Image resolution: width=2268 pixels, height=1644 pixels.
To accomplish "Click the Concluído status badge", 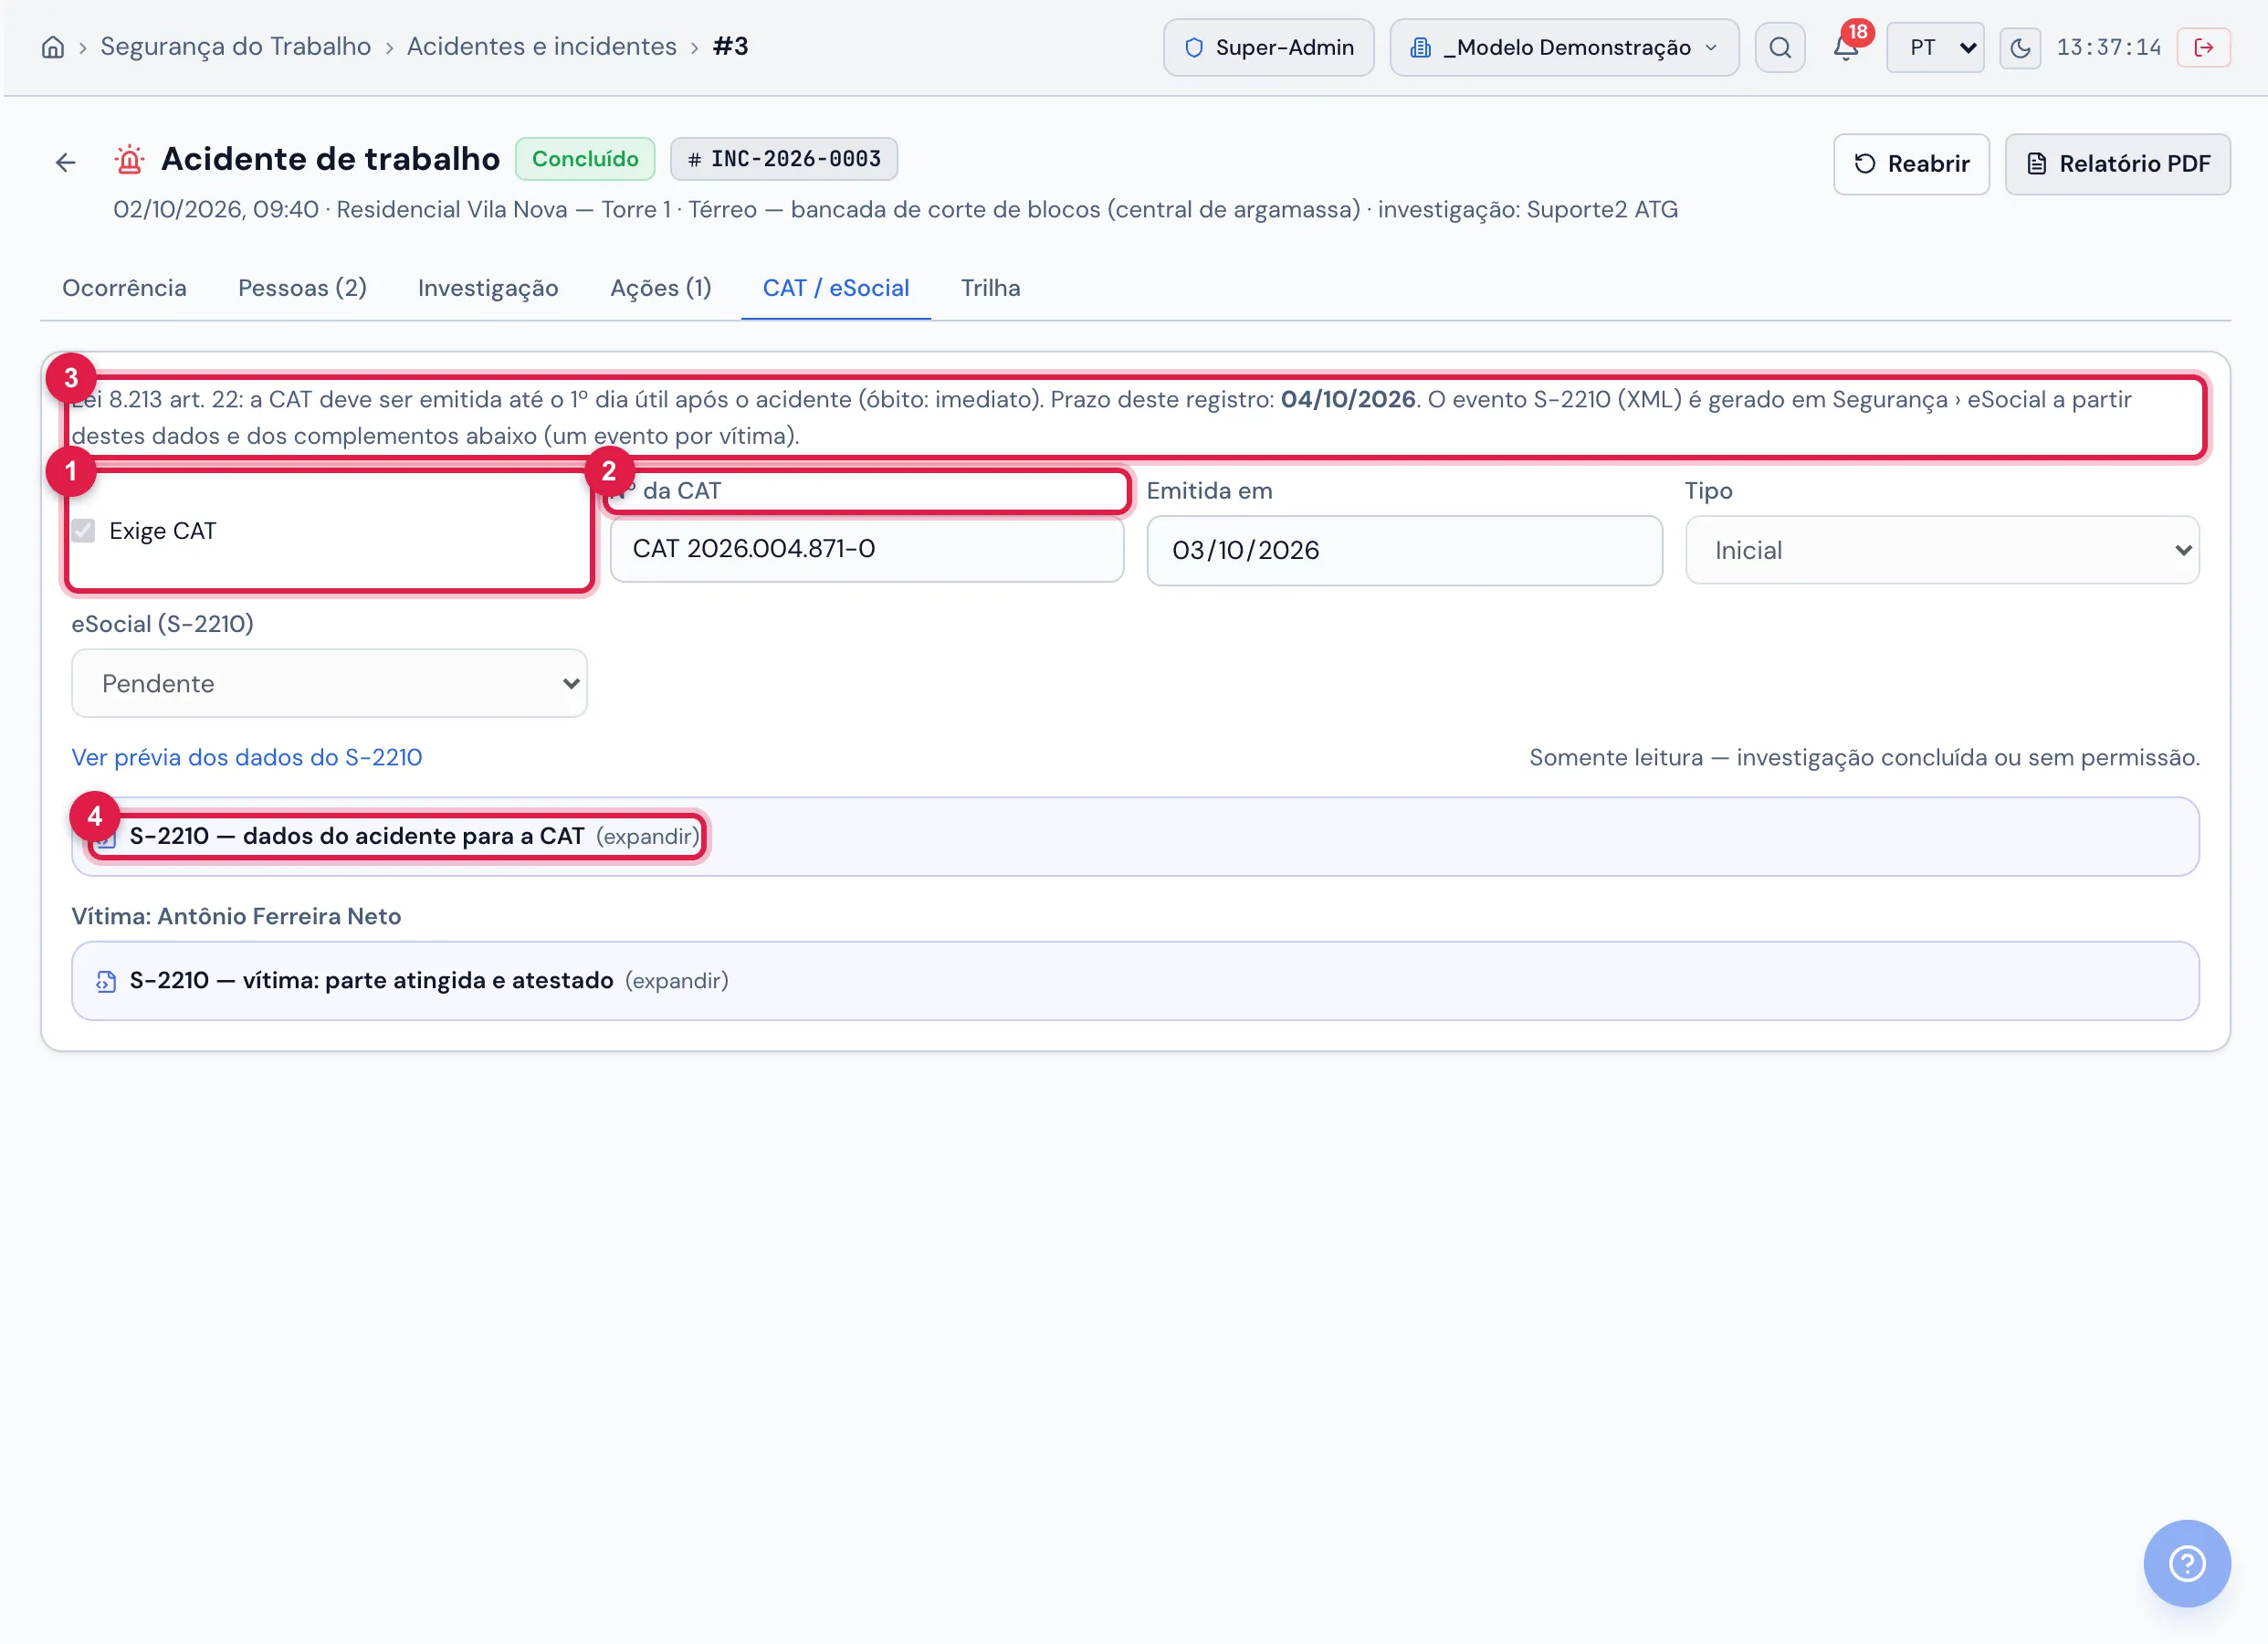I will click(x=585, y=159).
